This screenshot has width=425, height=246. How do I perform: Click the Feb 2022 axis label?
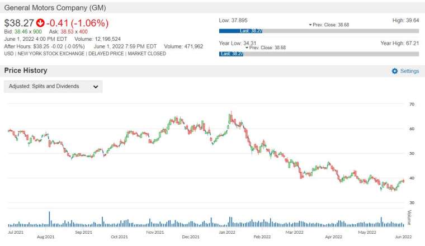[x=262, y=237]
